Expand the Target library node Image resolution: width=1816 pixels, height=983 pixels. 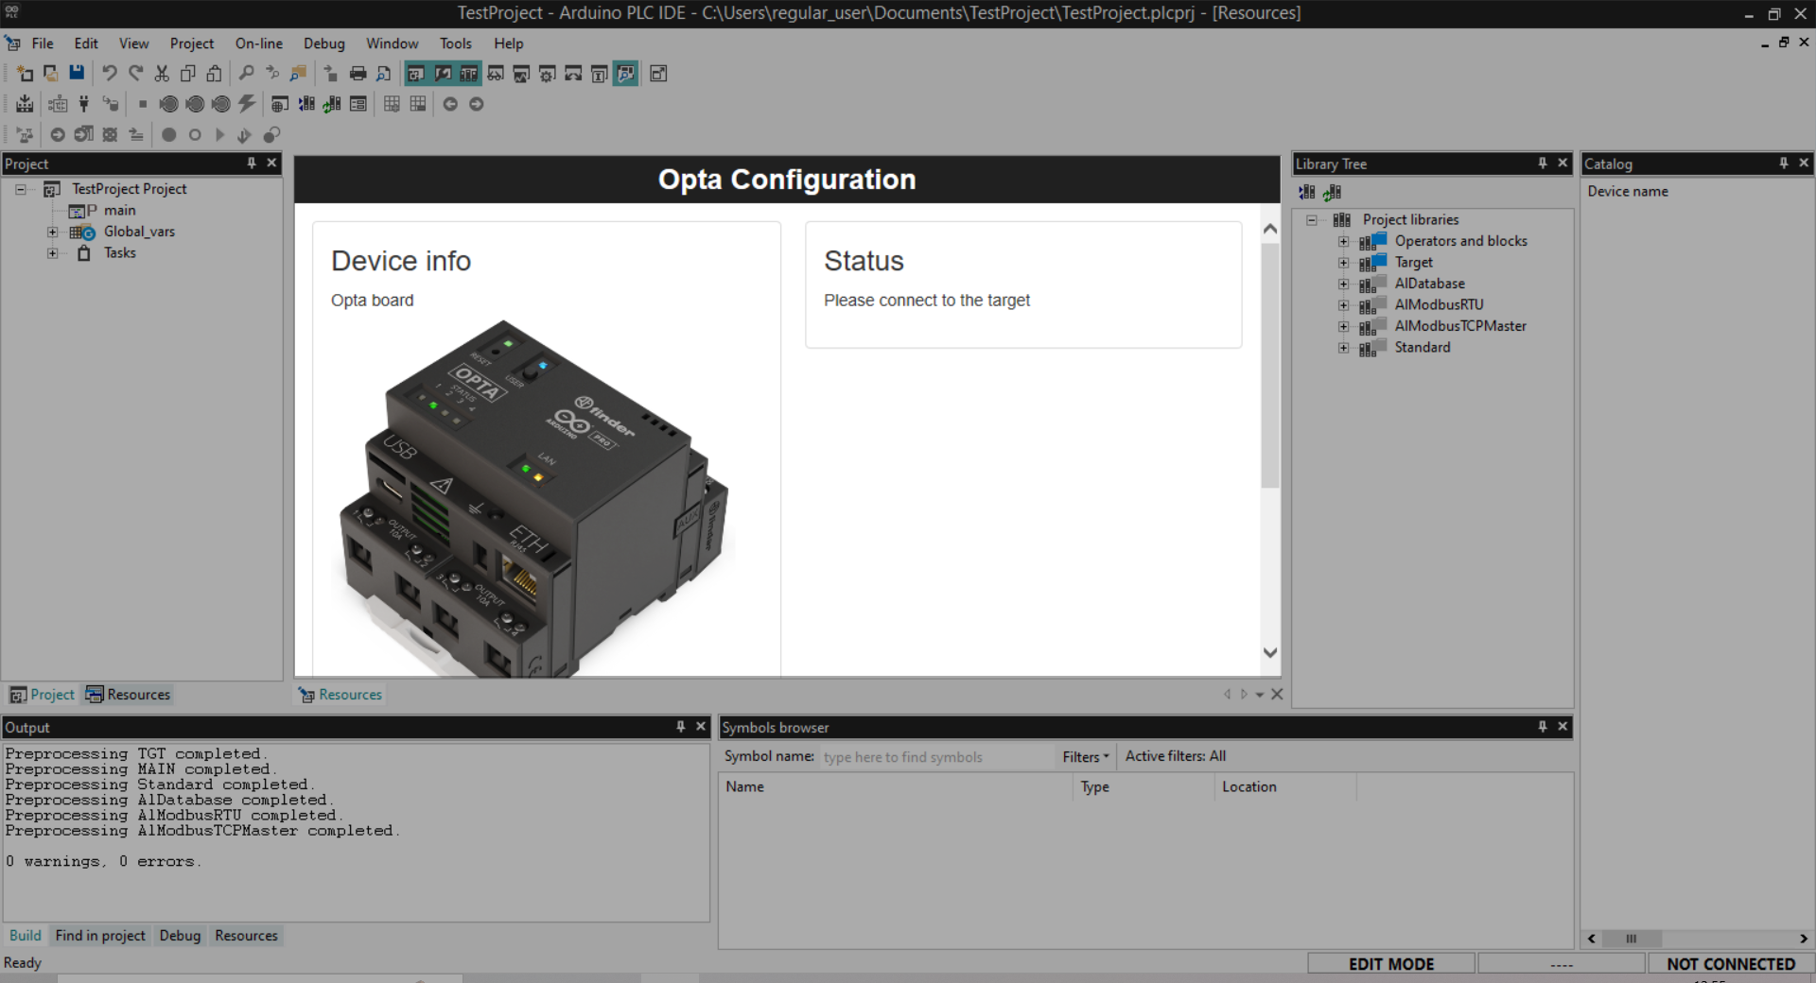[x=1344, y=263]
